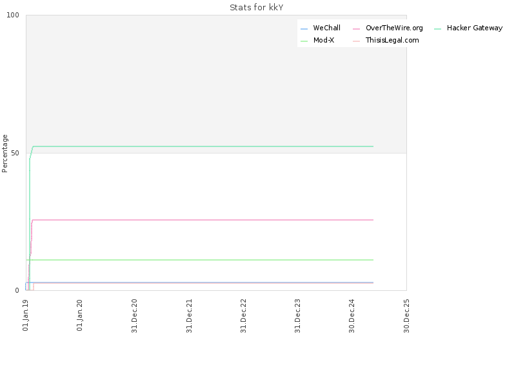
Task: Click the x-axis date 31.Dec.23
Action: click(297, 316)
